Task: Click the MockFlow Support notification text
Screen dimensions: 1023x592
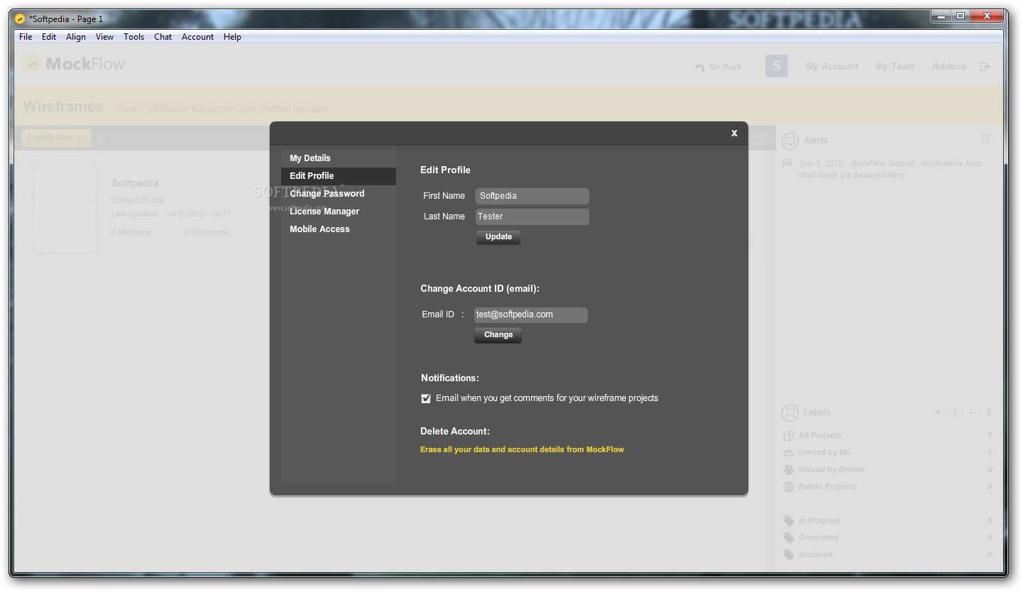Action: (x=890, y=169)
